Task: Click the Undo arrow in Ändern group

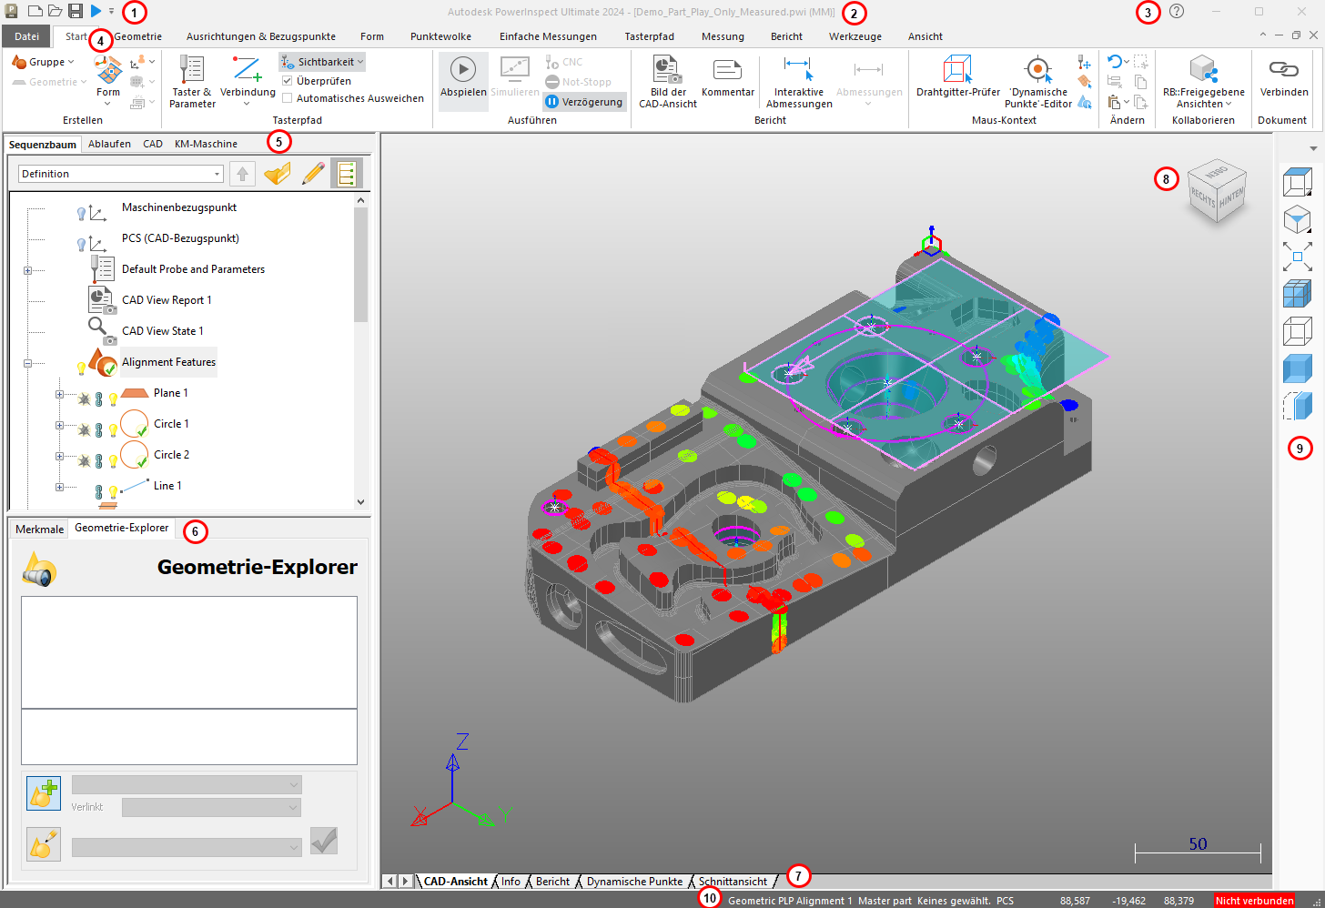Action: (1115, 62)
